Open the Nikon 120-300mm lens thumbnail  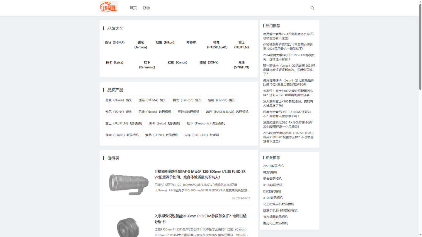coord(129,185)
